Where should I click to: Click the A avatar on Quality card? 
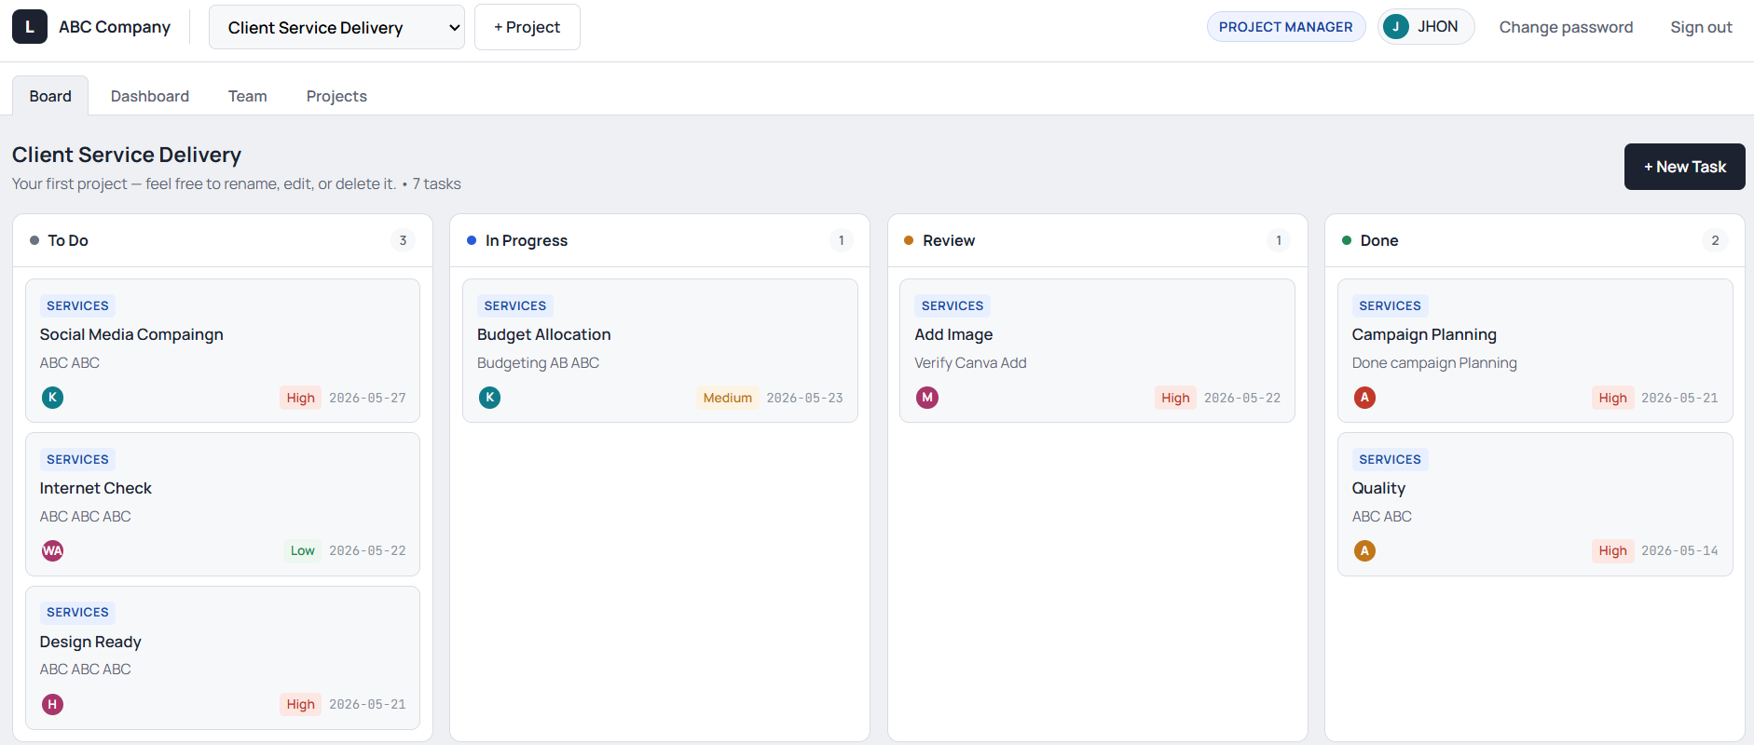1364,550
